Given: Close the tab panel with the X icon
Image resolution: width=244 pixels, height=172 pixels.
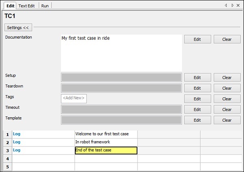Looking at the screenshot, I should tap(239, 5).
